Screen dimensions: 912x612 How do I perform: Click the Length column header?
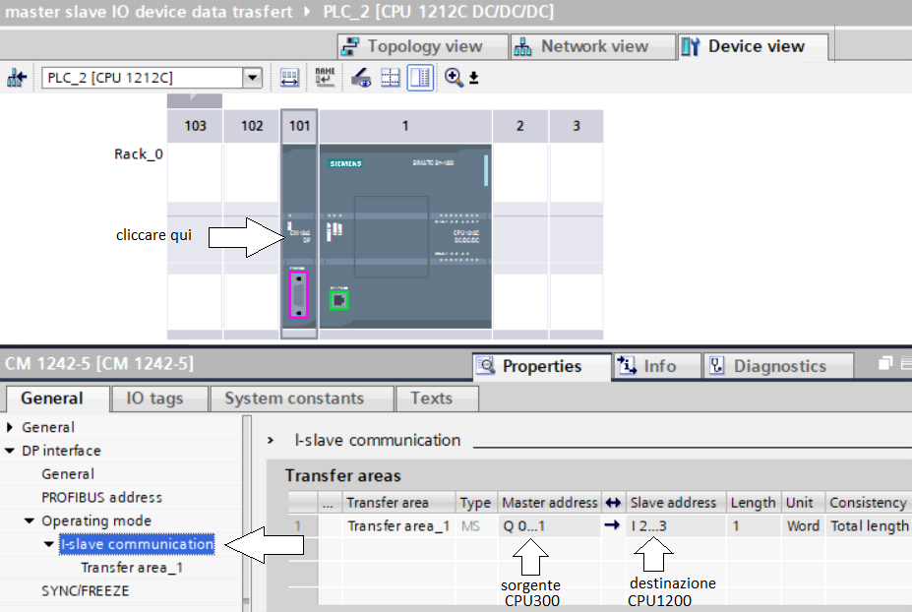754,502
